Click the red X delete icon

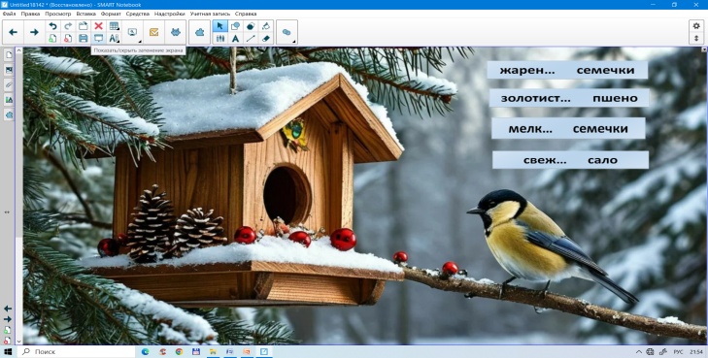[x=98, y=26]
